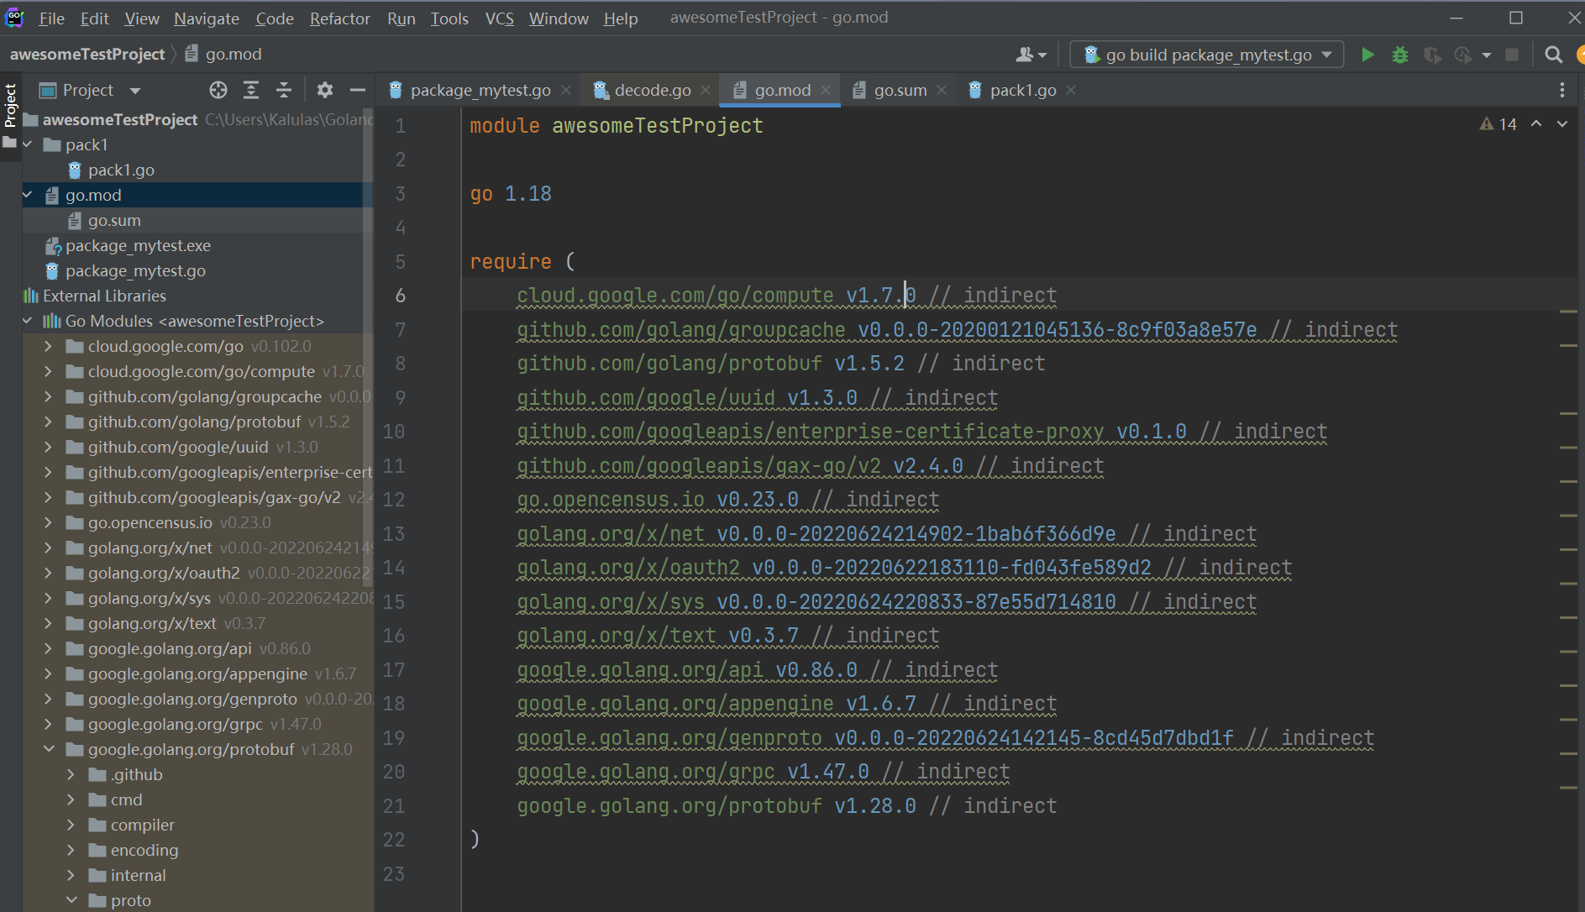The image size is (1585, 912).
Task: Collapse the go.mod node
Action: point(28,195)
